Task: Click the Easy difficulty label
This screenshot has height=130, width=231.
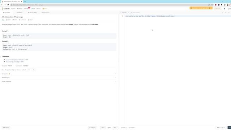Action: [3, 20]
